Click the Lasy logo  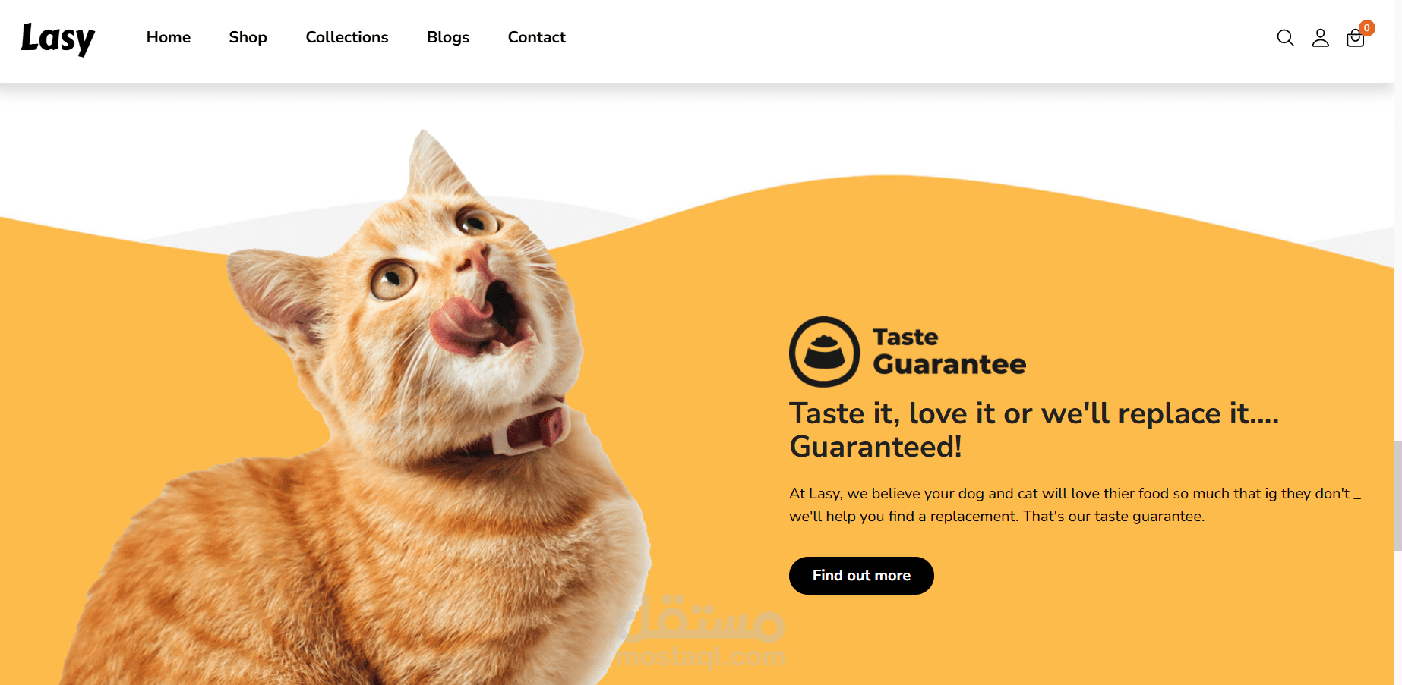[x=58, y=39]
